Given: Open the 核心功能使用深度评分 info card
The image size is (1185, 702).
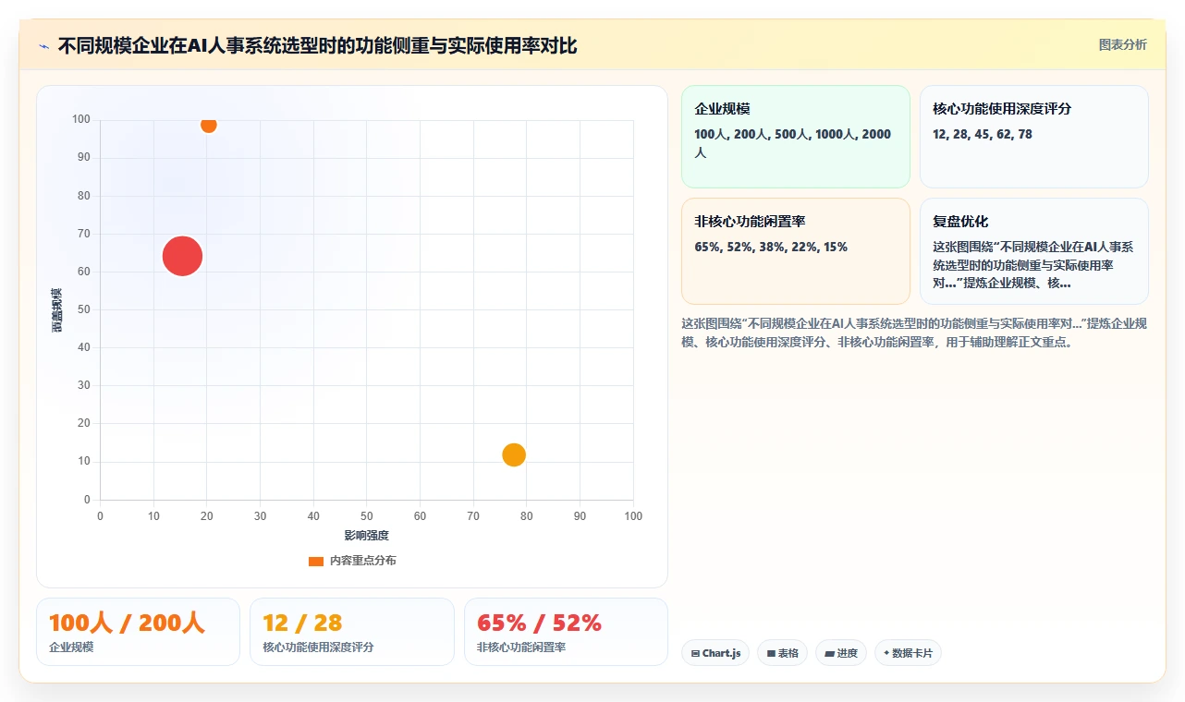Looking at the screenshot, I should click(x=1033, y=137).
